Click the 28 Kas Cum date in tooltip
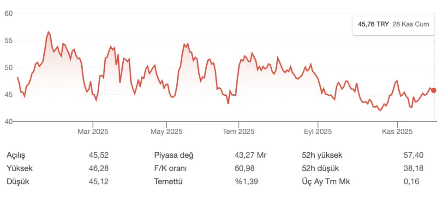 (x=410, y=24)
